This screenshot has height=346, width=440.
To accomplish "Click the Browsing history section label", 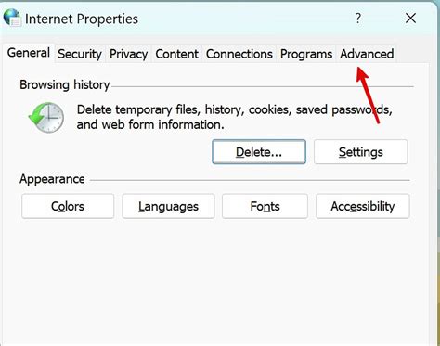I will pos(65,84).
